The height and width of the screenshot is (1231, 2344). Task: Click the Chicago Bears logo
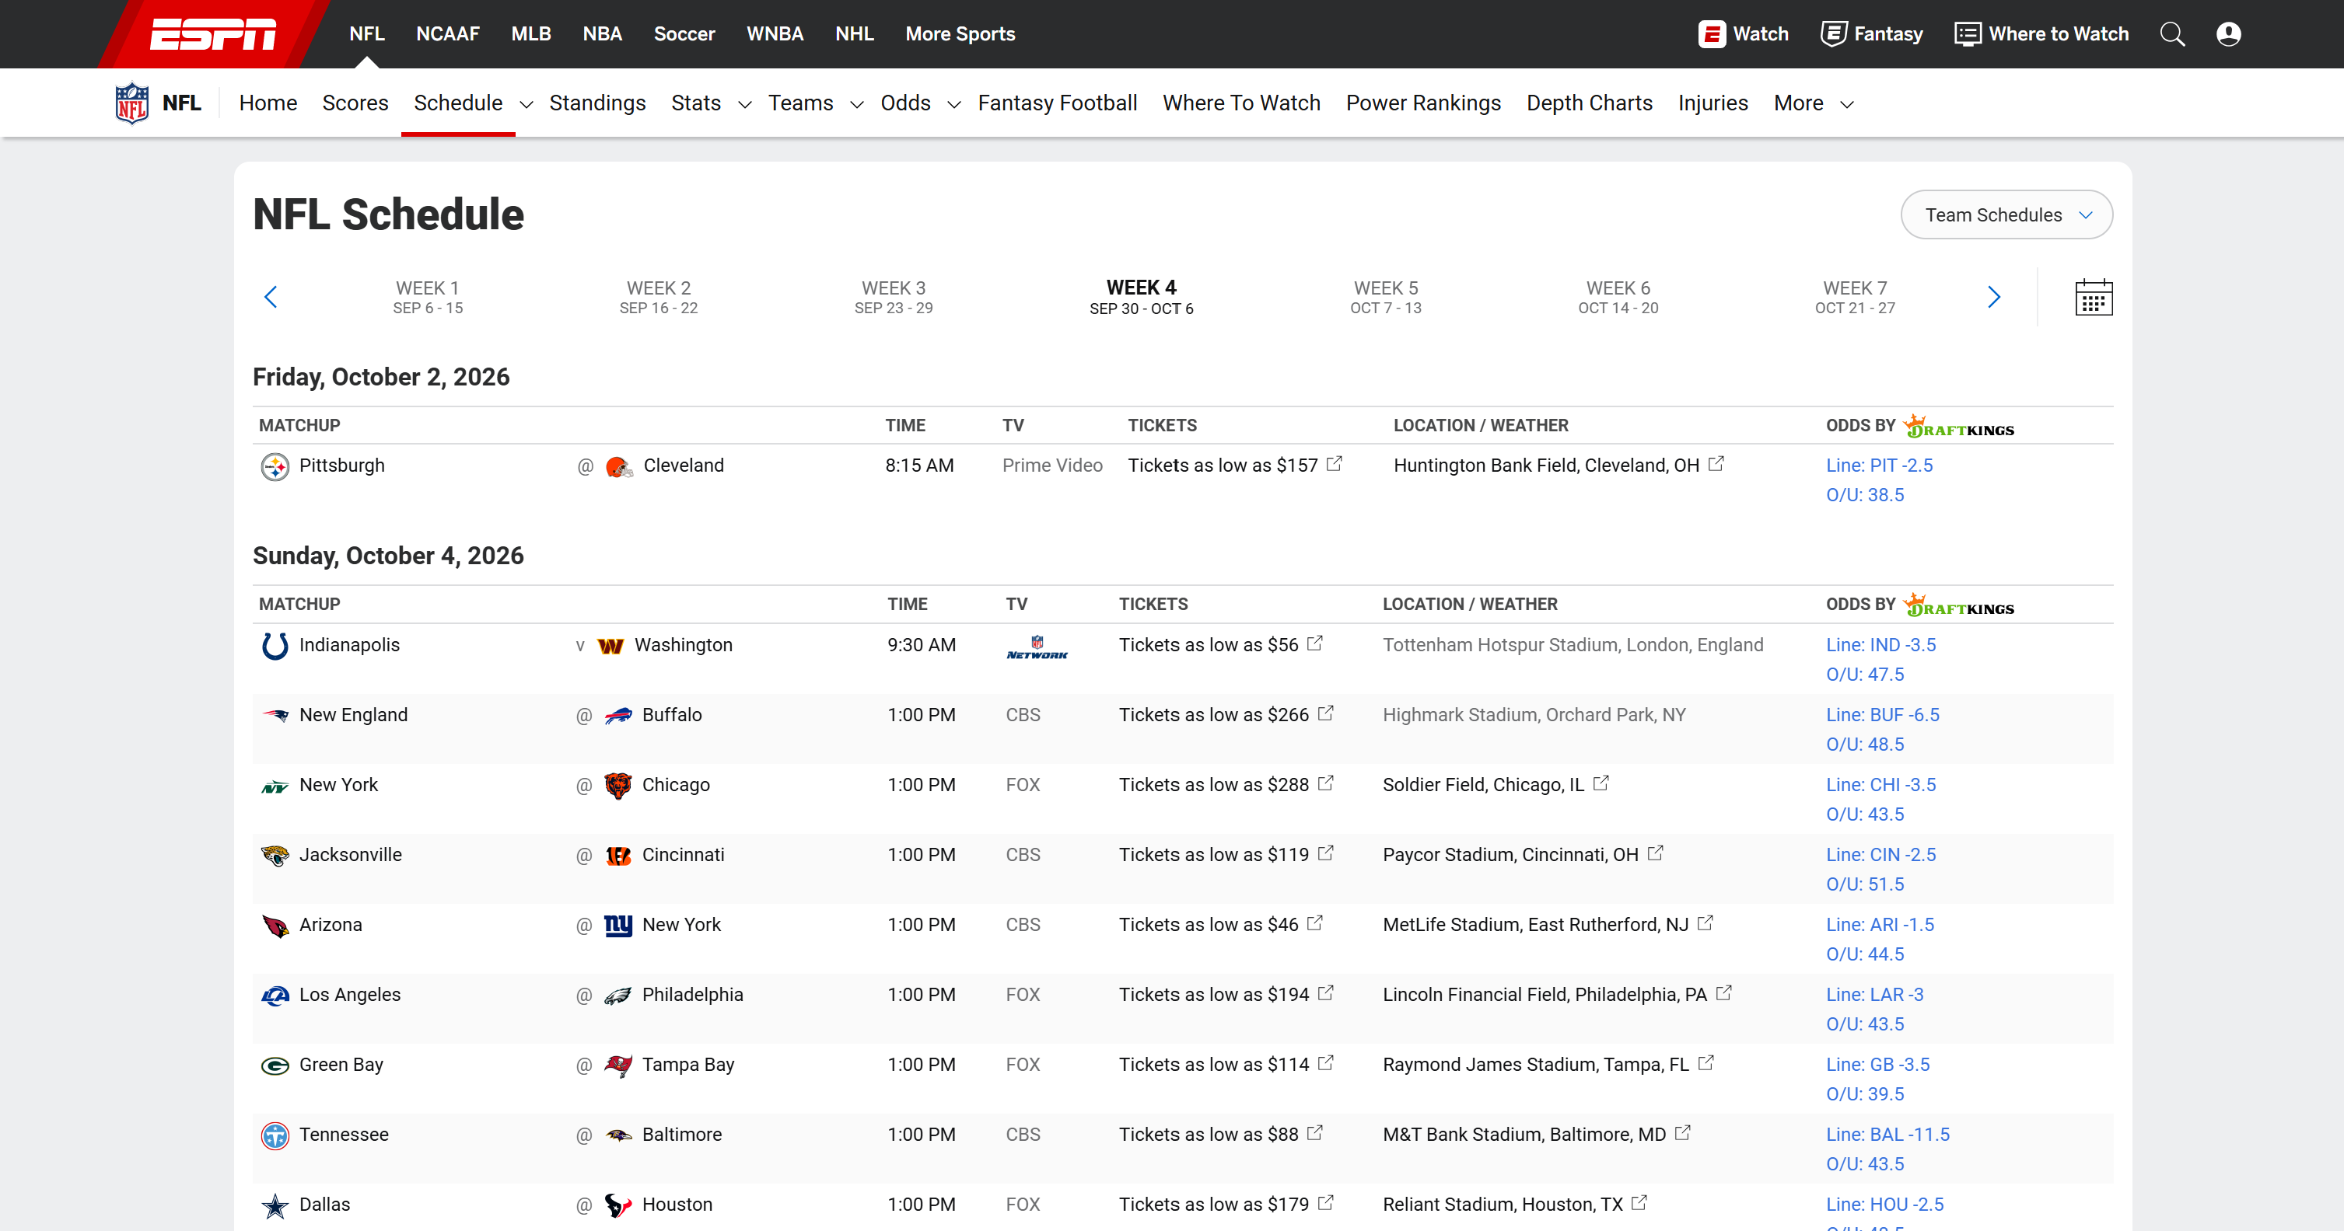point(617,786)
